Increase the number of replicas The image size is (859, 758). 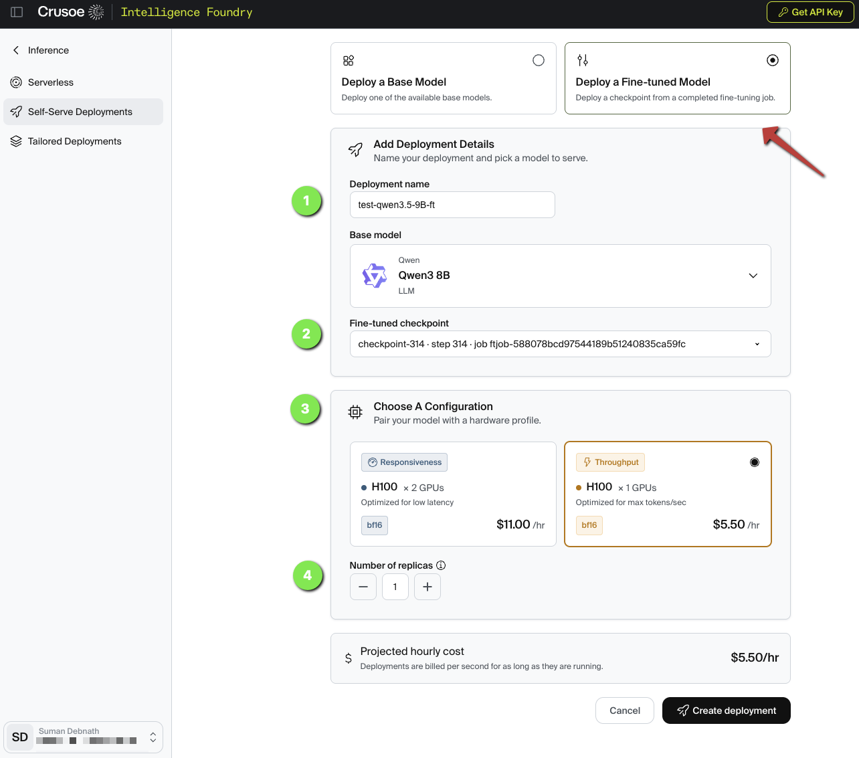[427, 587]
